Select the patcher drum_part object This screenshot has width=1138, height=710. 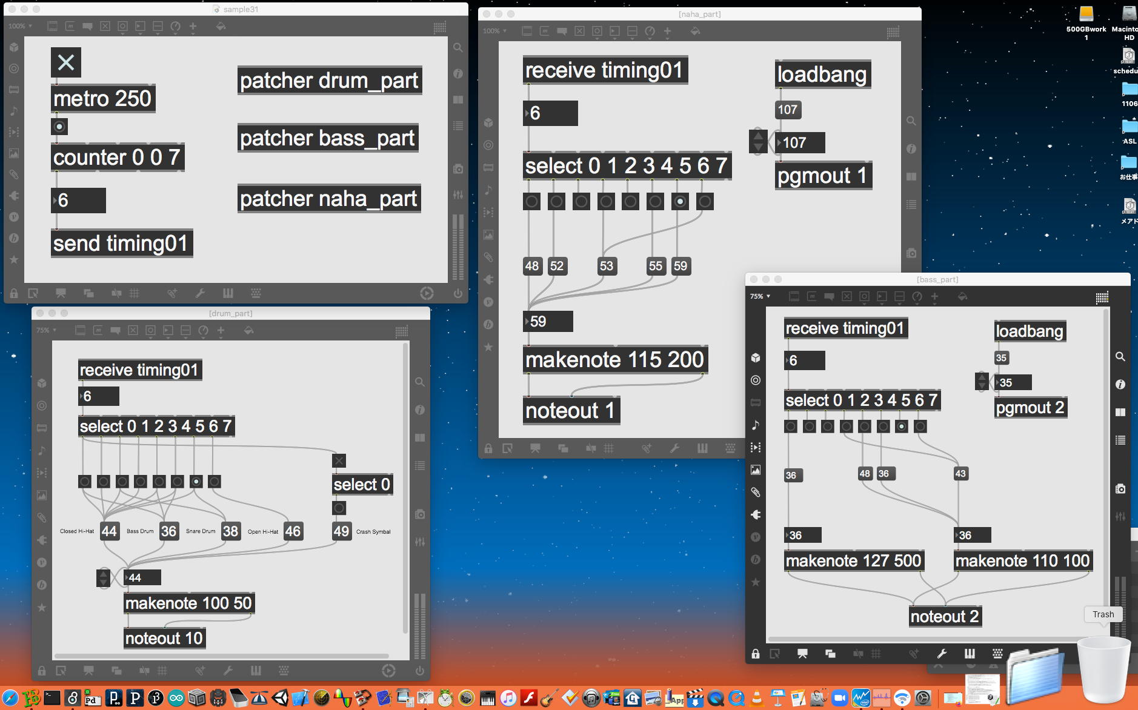(330, 81)
